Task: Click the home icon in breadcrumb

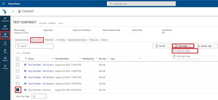Action: pos(18,53)
